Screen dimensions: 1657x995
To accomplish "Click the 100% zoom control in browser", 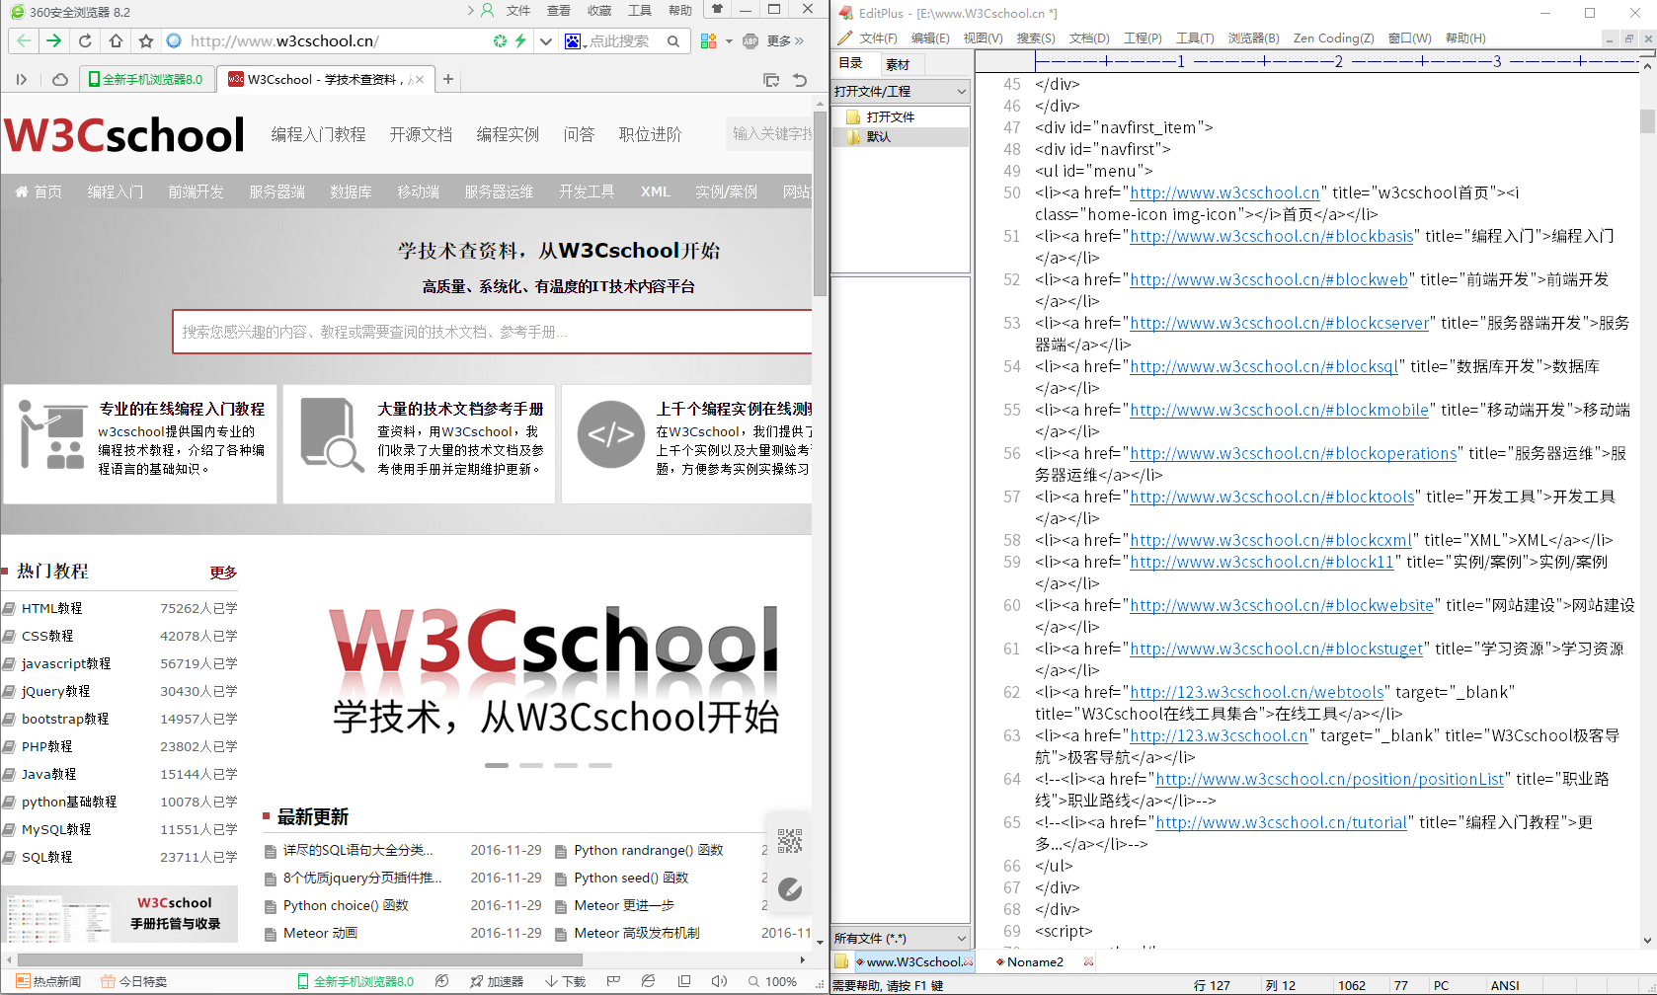I will pos(773,981).
